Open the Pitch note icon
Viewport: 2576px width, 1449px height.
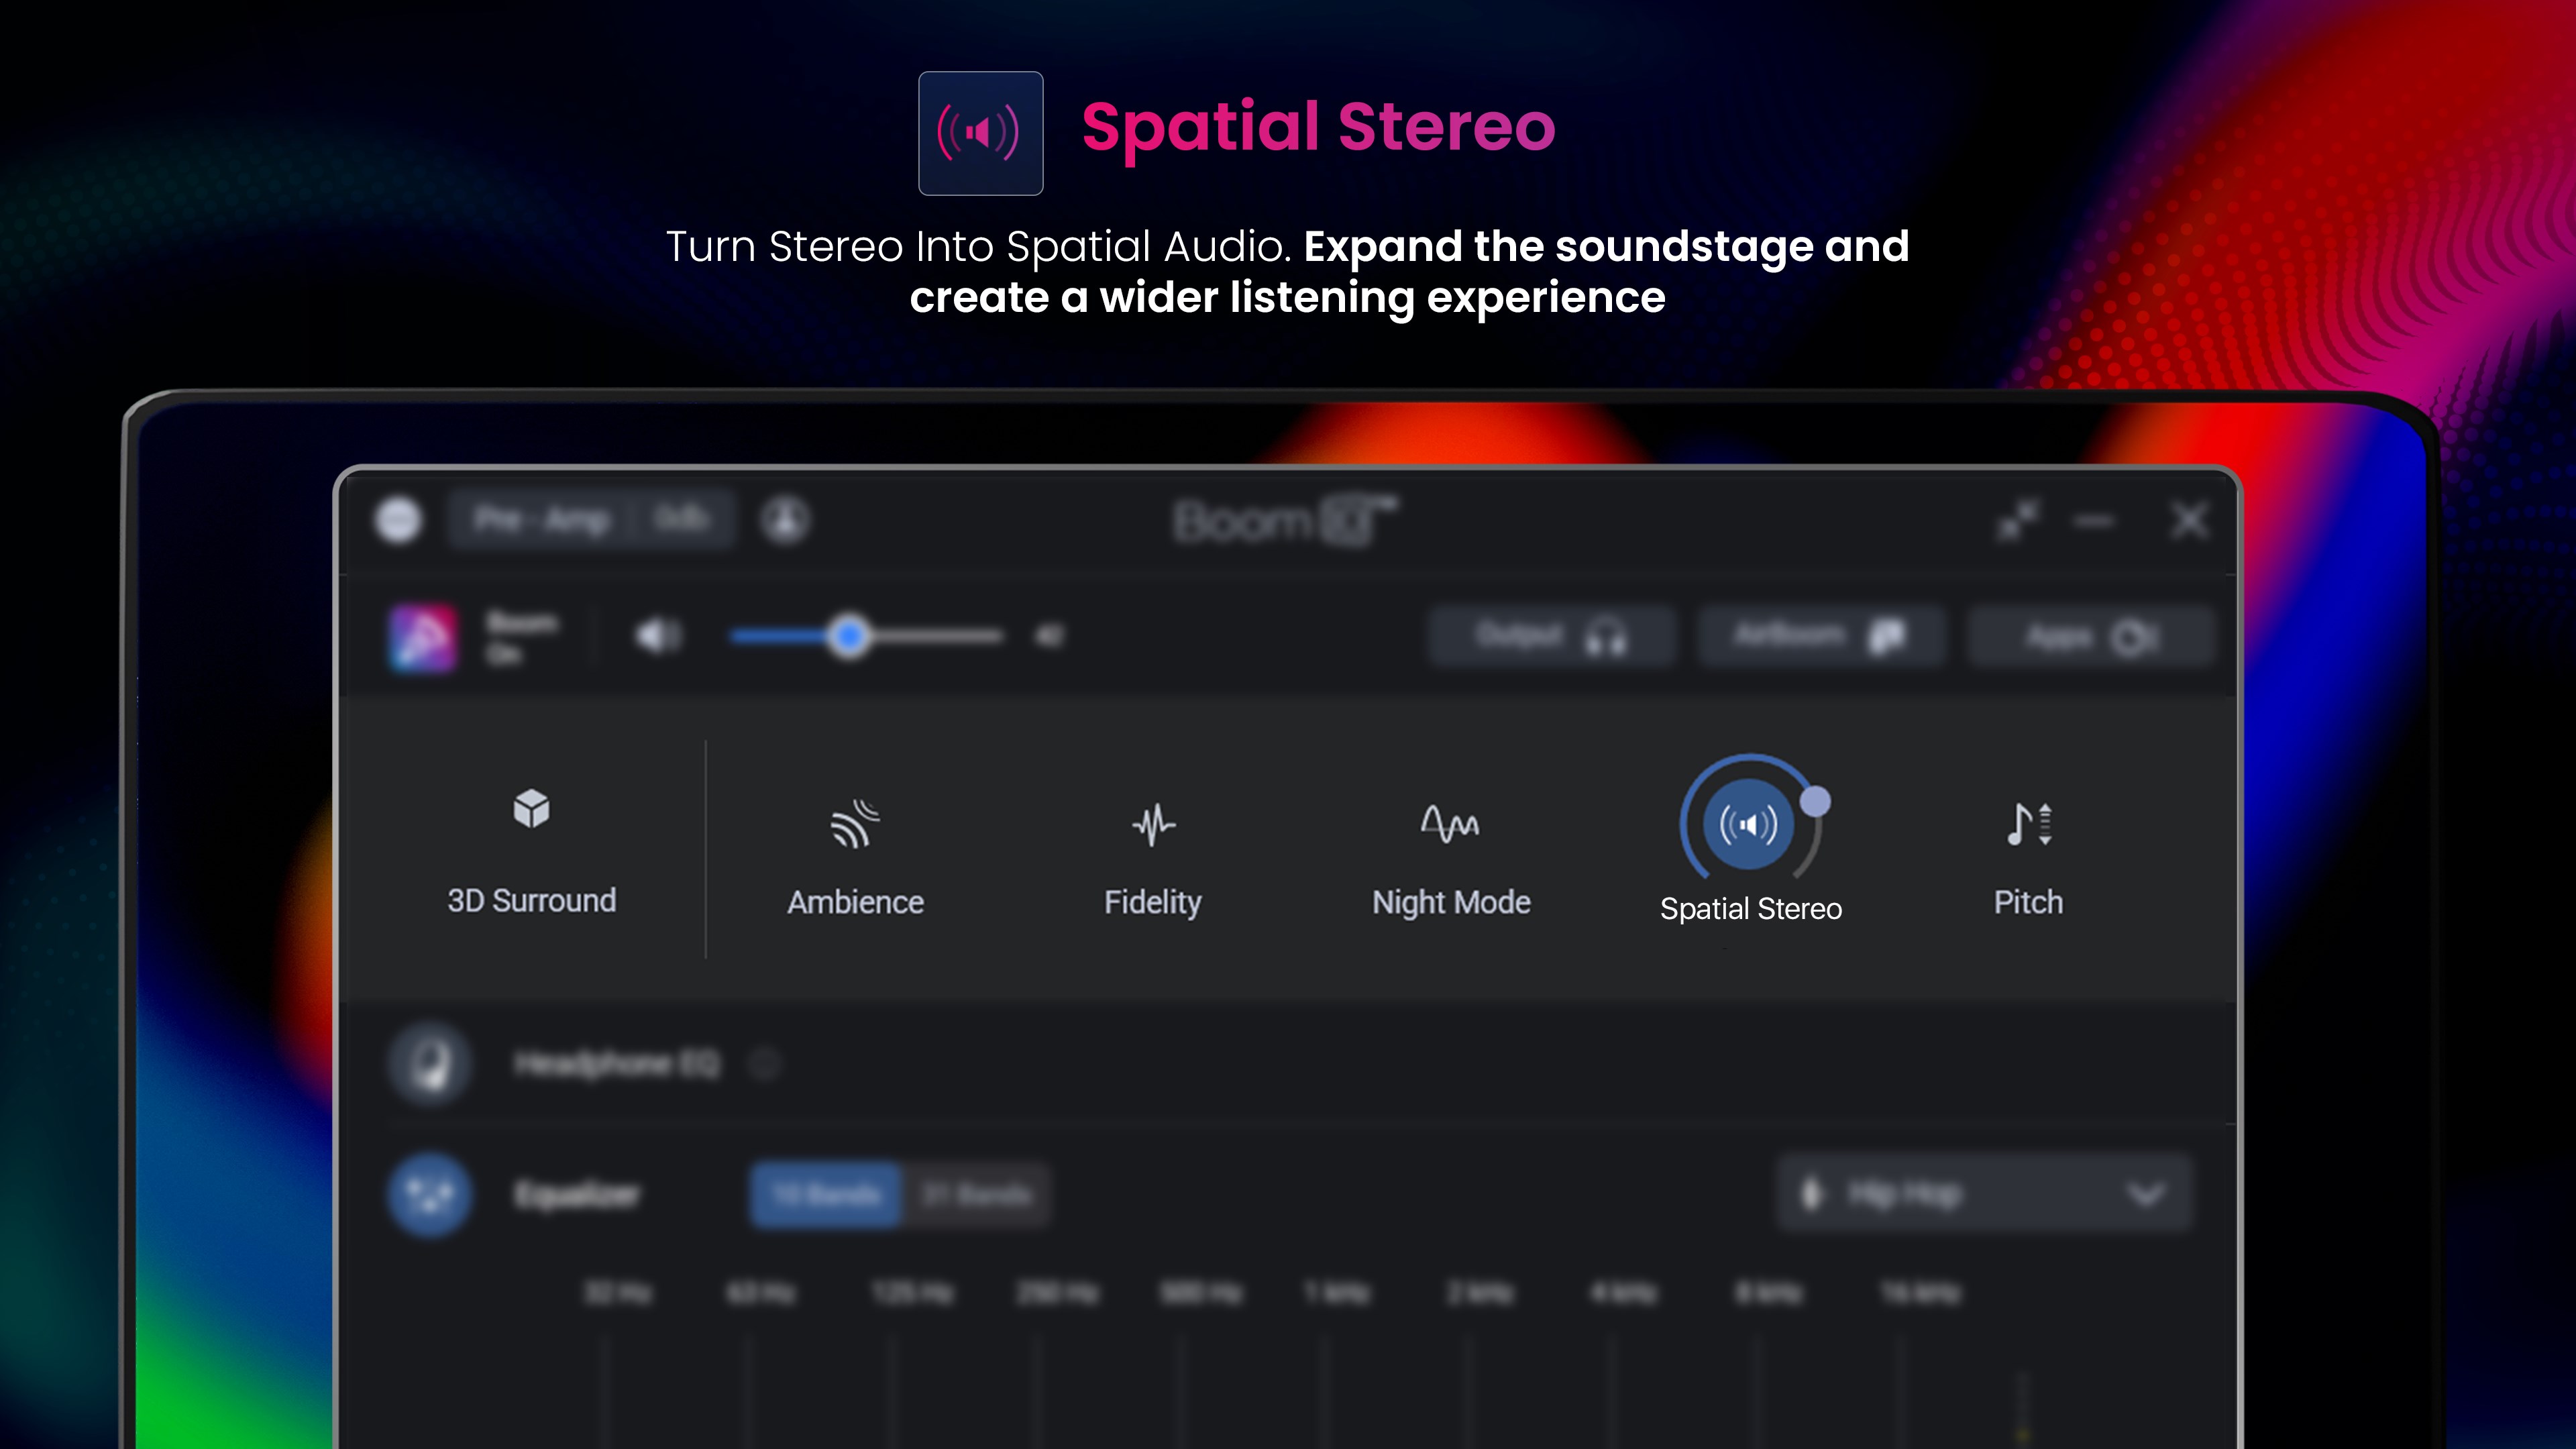[x=2029, y=824]
